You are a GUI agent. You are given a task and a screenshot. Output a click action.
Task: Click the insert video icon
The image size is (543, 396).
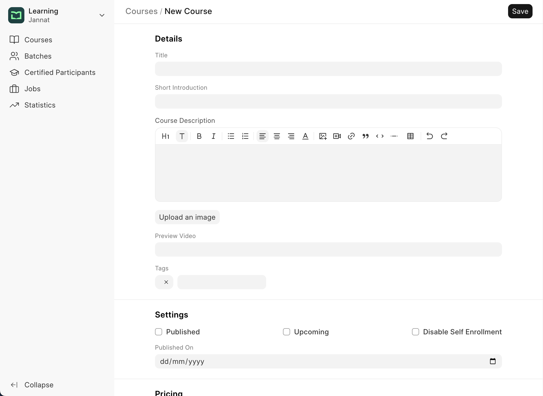pyautogui.click(x=337, y=136)
